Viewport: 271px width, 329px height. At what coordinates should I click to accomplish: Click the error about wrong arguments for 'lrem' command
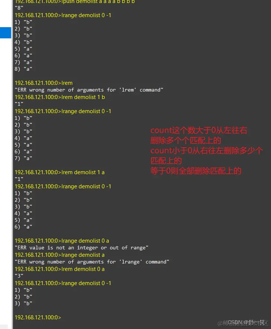[x=89, y=90]
